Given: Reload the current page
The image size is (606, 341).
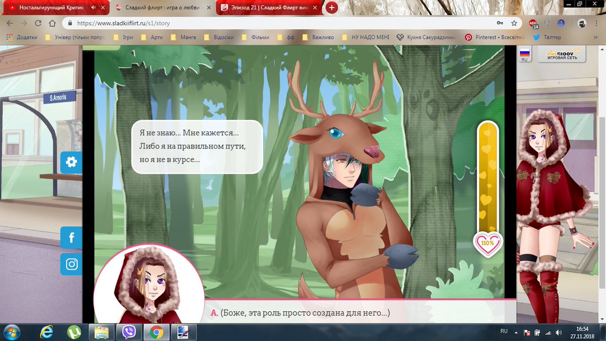Looking at the screenshot, I should [38, 23].
